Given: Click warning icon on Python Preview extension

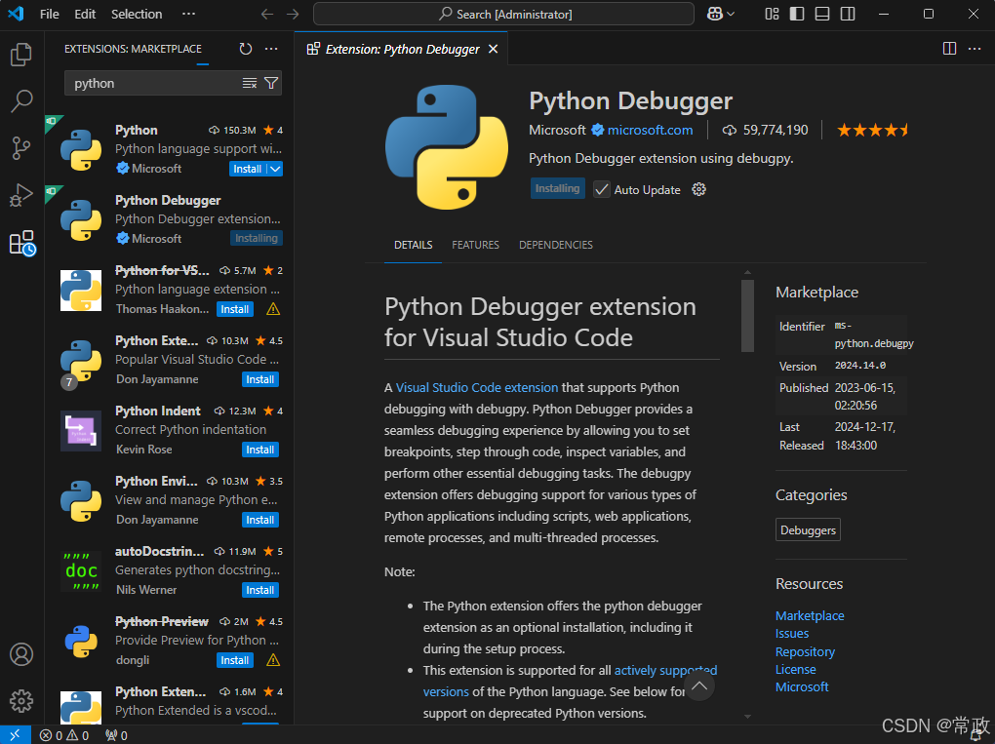Looking at the screenshot, I should tap(273, 660).
